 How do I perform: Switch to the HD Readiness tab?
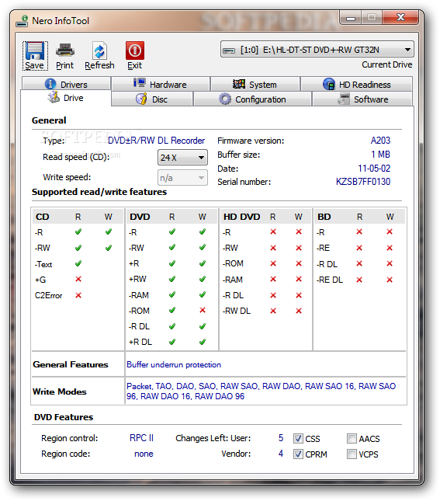(x=357, y=84)
